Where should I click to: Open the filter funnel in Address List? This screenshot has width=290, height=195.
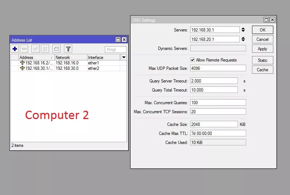point(68,49)
